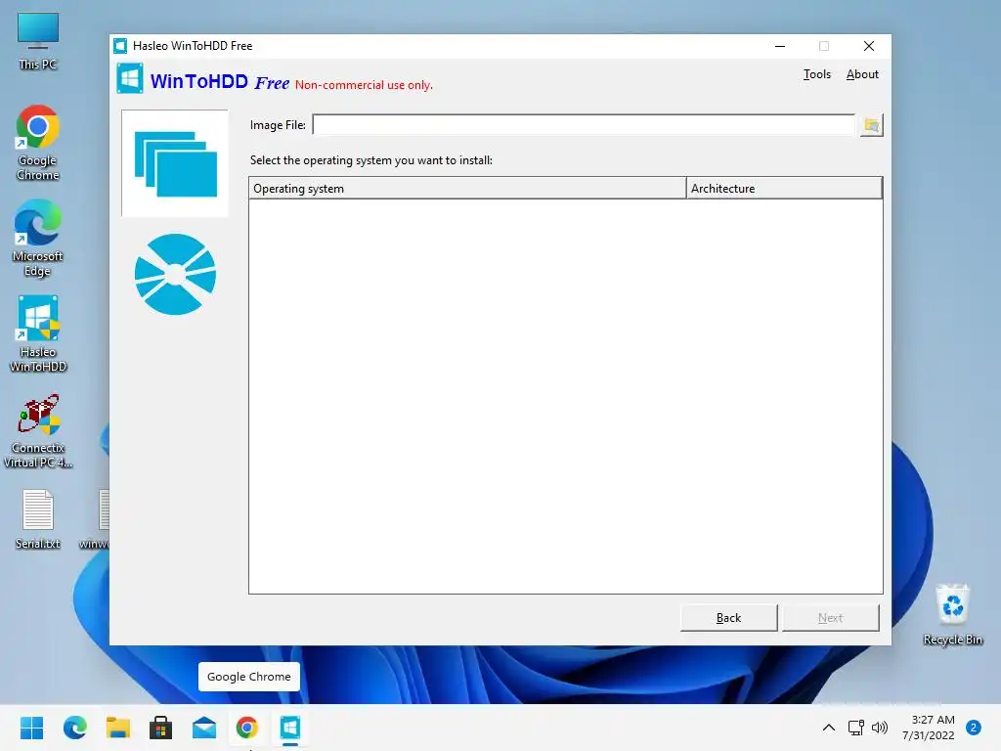Open the image file browse folder icon
This screenshot has height=751, width=1001.
pos(871,125)
